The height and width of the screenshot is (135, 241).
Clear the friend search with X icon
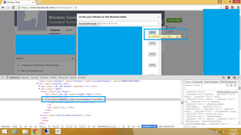pyautogui.click(x=158, y=24)
